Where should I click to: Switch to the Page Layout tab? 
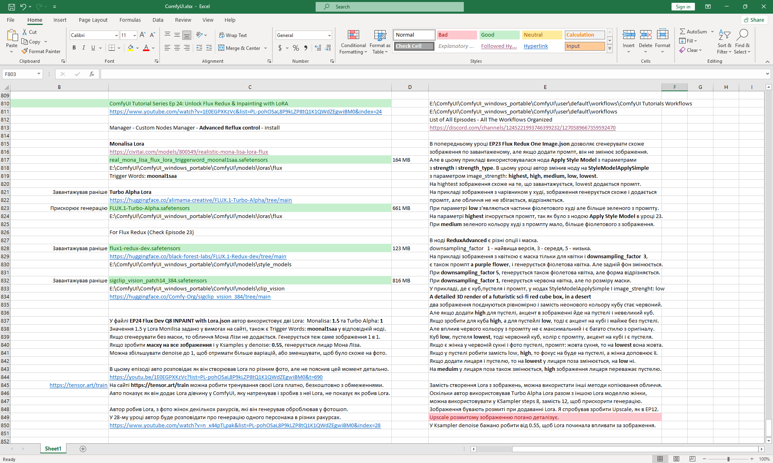tap(93, 20)
